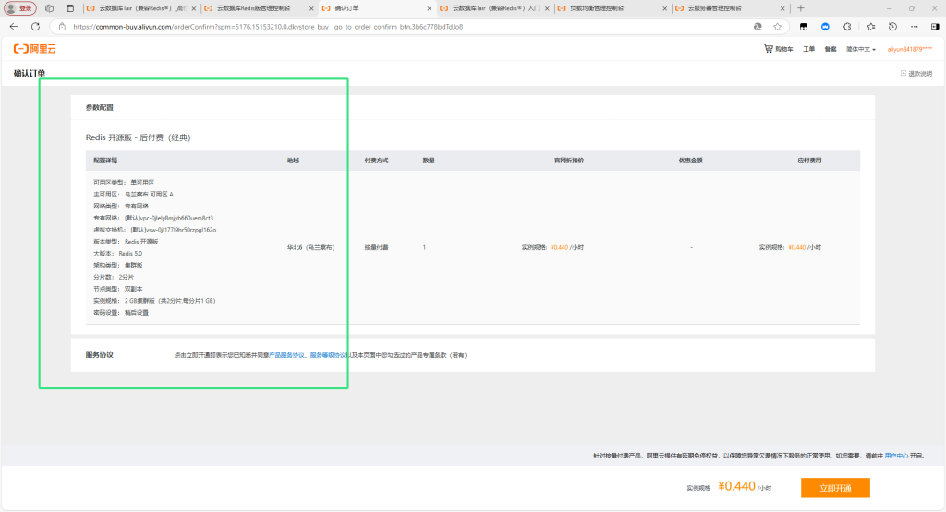This screenshot has width=946, height=512.
Task: Open the 用户中心 link
Action: 896,455
